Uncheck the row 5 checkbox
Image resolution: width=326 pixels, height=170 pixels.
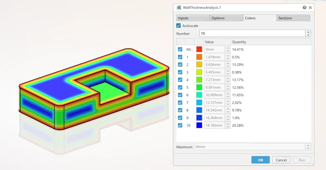[x=180, y=87]
